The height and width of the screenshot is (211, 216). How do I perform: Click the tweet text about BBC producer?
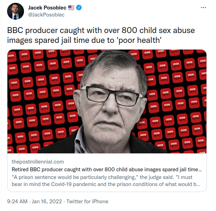coord(101,35)
